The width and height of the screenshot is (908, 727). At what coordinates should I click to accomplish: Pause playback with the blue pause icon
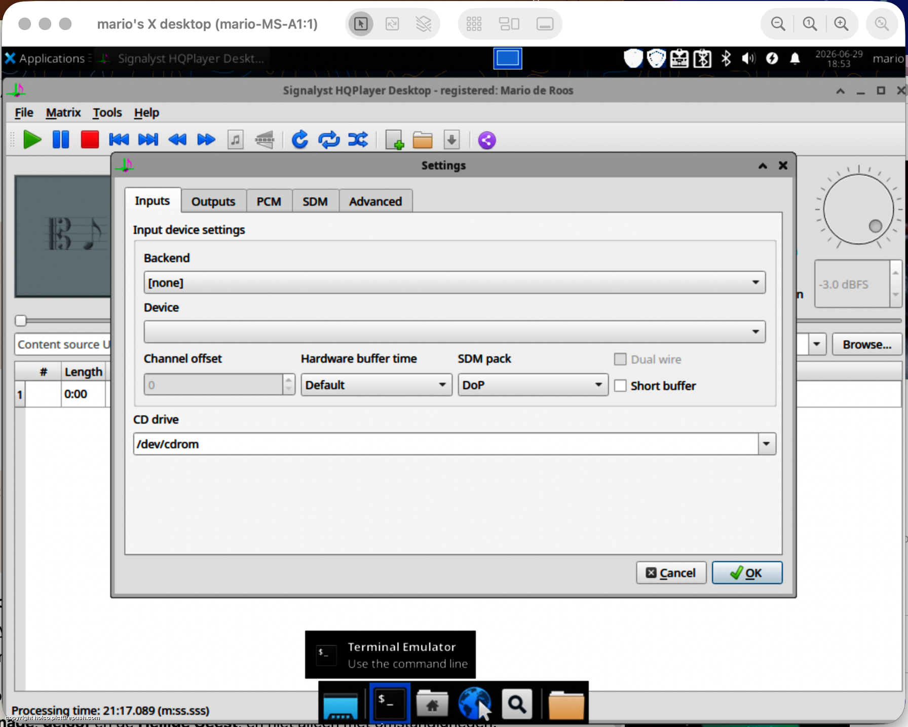[61, 140]
